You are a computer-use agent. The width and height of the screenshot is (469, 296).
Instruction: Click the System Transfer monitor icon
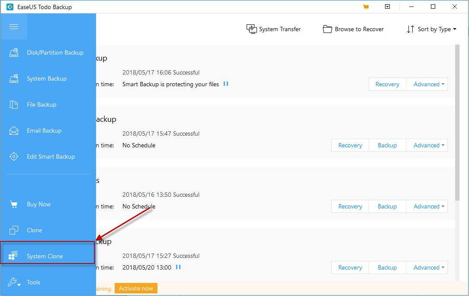pyautogui.click(x=251, y=29)
